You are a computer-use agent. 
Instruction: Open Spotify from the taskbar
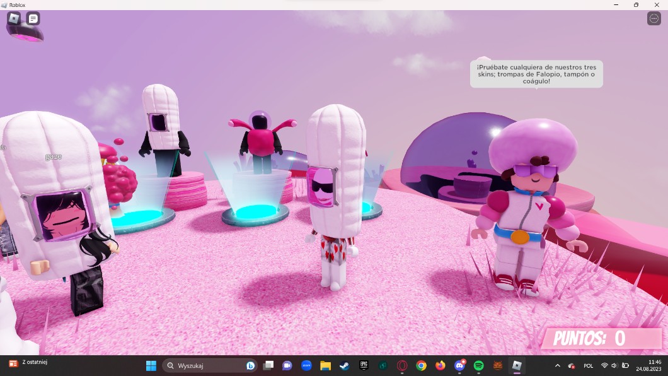pyautogui.click(x=478, y=365)
